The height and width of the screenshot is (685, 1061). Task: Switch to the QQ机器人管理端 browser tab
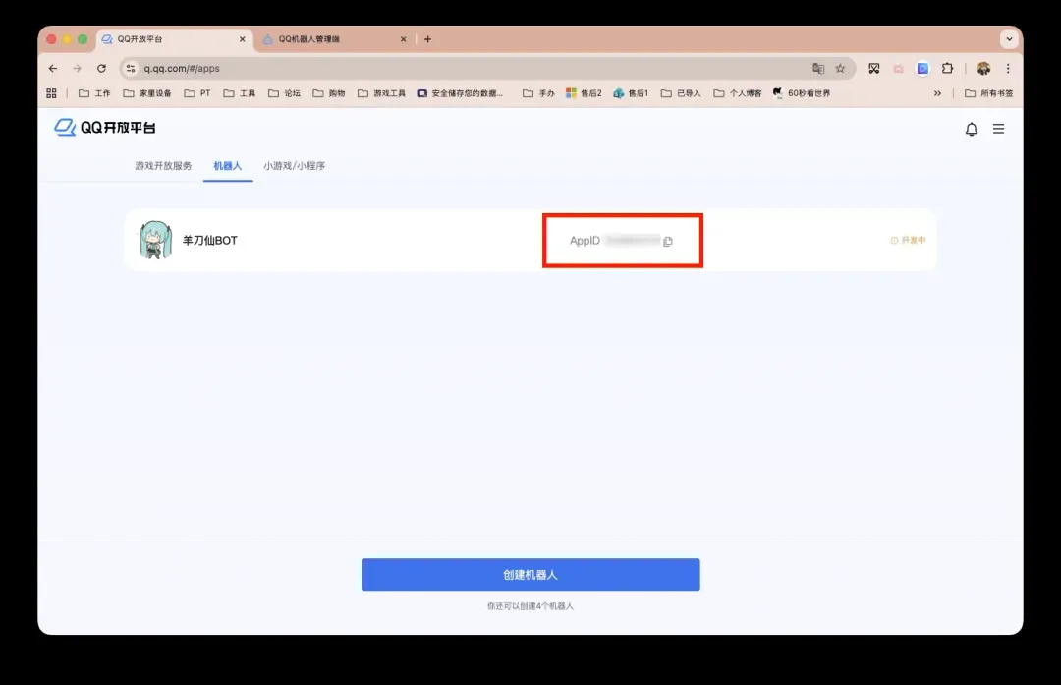coord(335,39)
